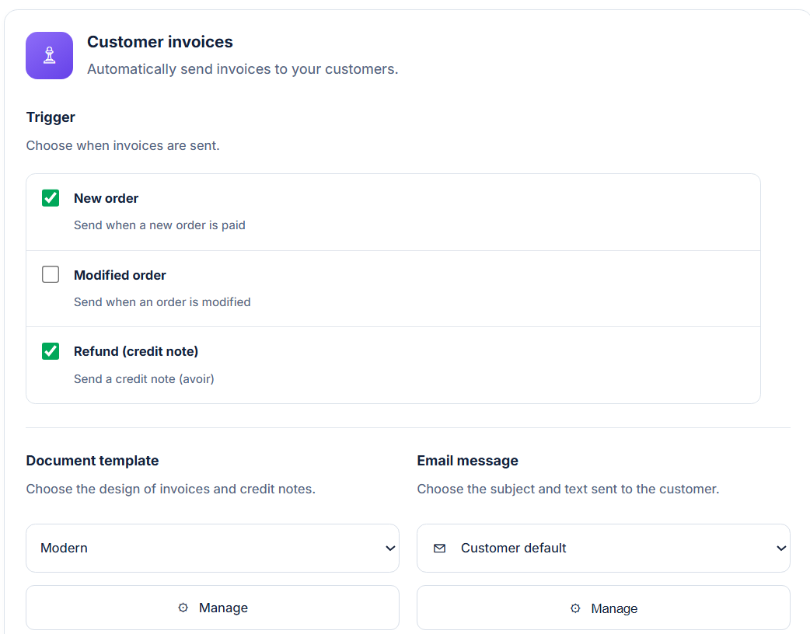Click 'Choose the subject and text sent' description

pyautogui.click(x=568, y=489)
